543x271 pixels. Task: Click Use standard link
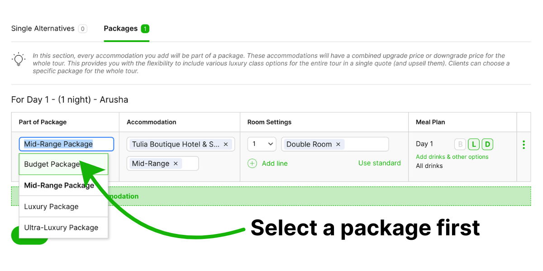(379, 163)
